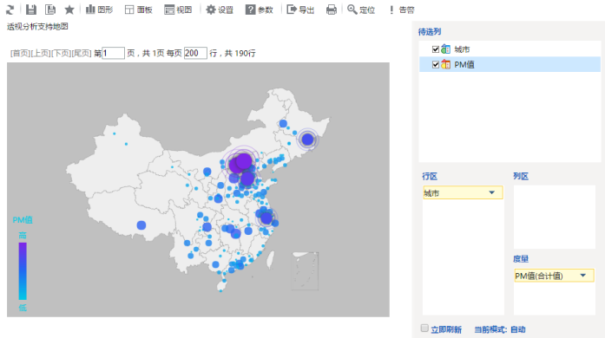Image resolution: width=605 pixels, height=338 pixels.
Task: Click the 下页 next page link
Action: (x=61, y=53)
